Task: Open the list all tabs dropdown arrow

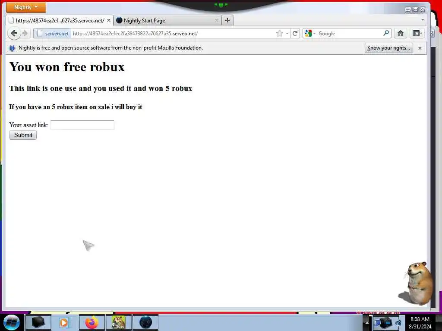Action: [x=423, y=20]
